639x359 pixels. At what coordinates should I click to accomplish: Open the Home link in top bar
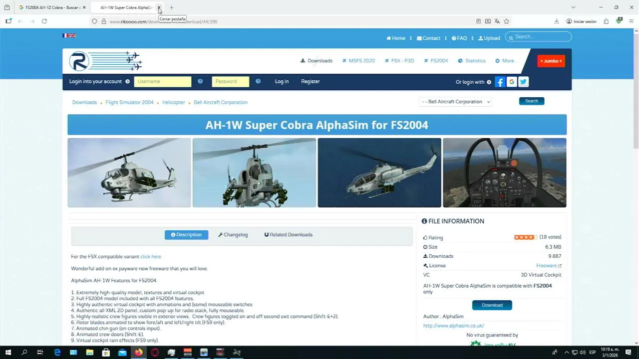396,38
